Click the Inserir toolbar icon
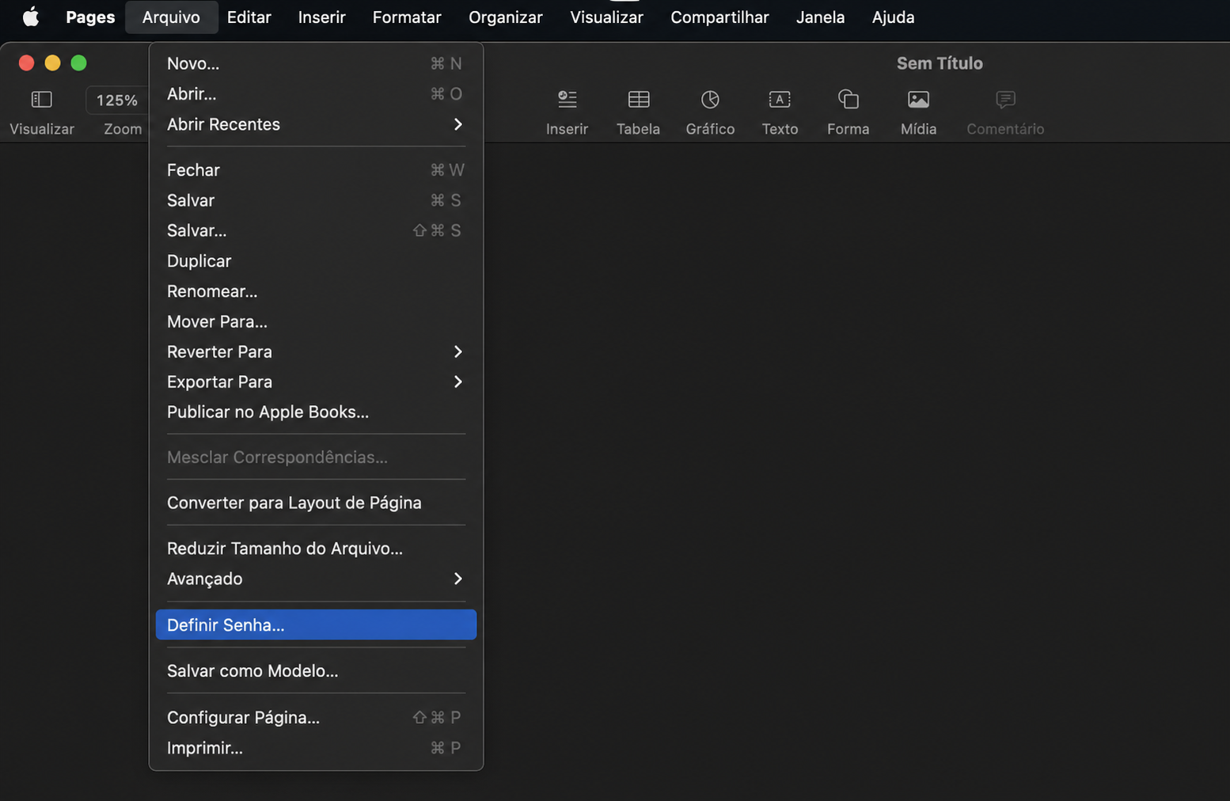Image resolution: width=1230 pixels, height=801 pixels. coord(567,100)
